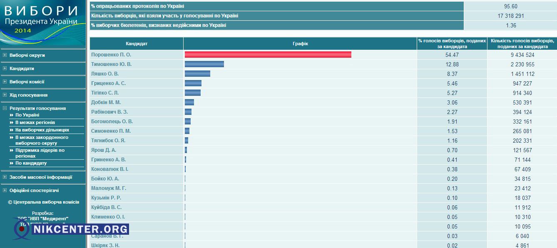Collapse the 'Результати голосування' section box
This screenshot has width=557, height=248.
coord(5,108)
